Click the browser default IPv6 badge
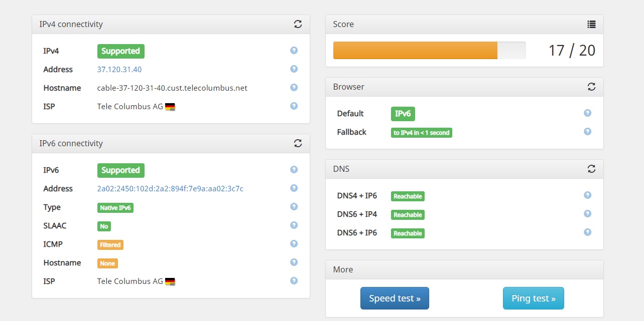644x321 pixels. tap(403, 114)
